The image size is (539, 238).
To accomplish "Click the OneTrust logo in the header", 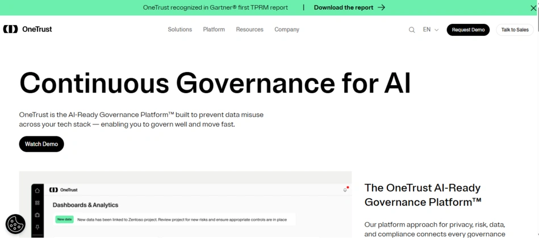I will tap(27, 29).
